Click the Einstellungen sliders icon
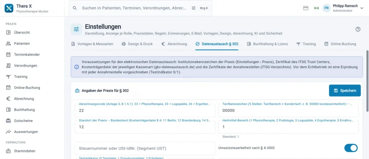 (76, 29)
